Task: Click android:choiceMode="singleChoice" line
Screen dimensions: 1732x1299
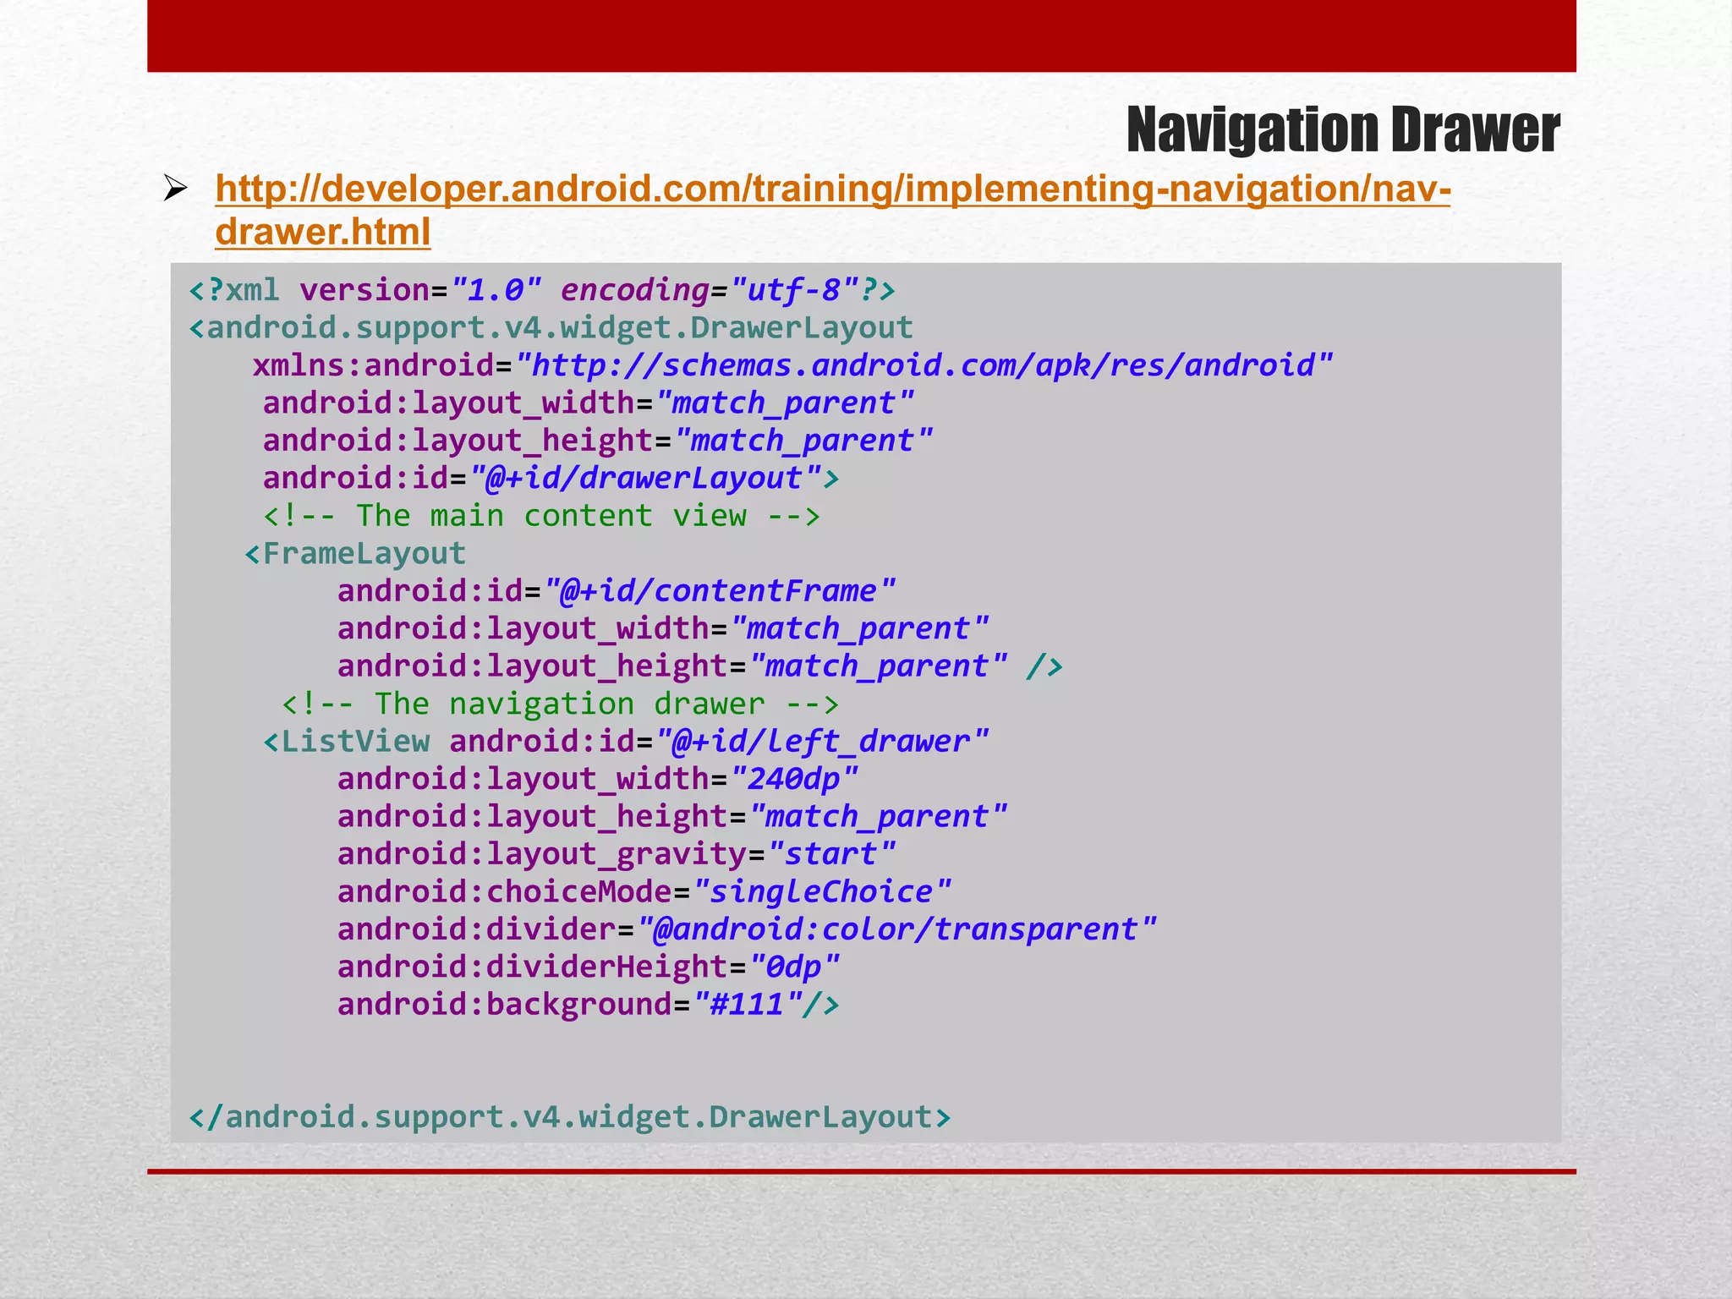Action: [x=644, y=891]
